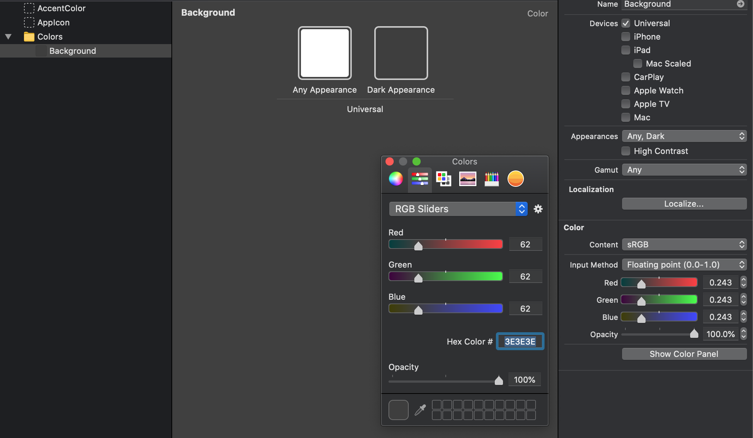This screenshot has height=438, width=753.
Task: Enable the High Contrast checkbox
Action: (626, 151)
